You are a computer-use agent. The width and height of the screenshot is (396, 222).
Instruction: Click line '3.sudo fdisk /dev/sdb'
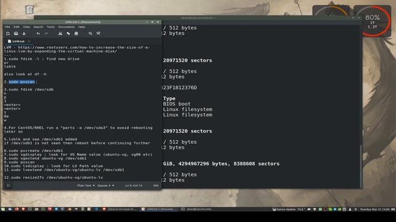(x=28, y=89)
